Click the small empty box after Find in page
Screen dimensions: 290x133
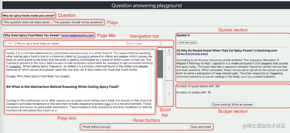coord(167,43)
